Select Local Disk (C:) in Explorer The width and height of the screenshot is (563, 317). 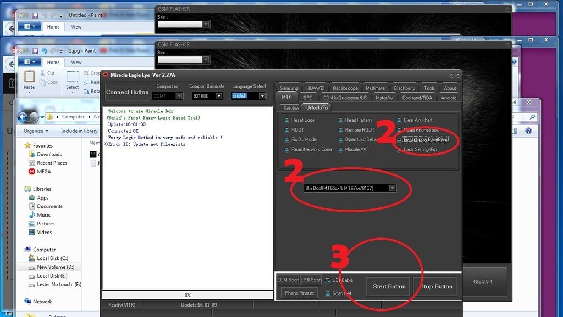click(x=52, y=258)
